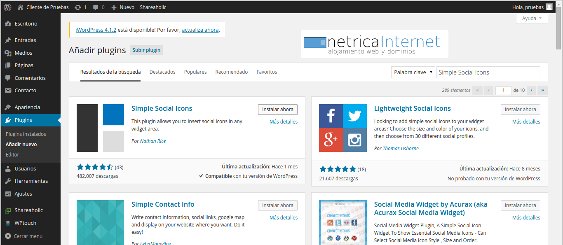Click the plugin search keyword field

click(x=488, y=72)
